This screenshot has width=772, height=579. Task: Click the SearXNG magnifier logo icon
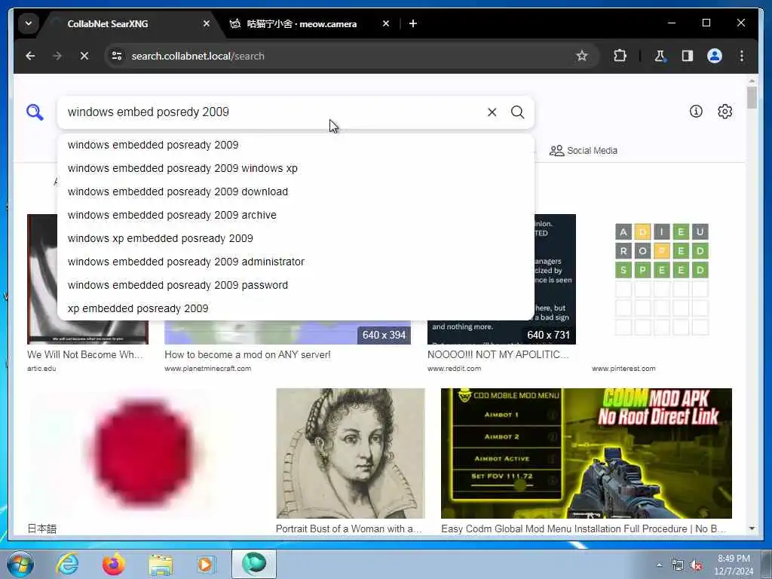tap(35, 112)
